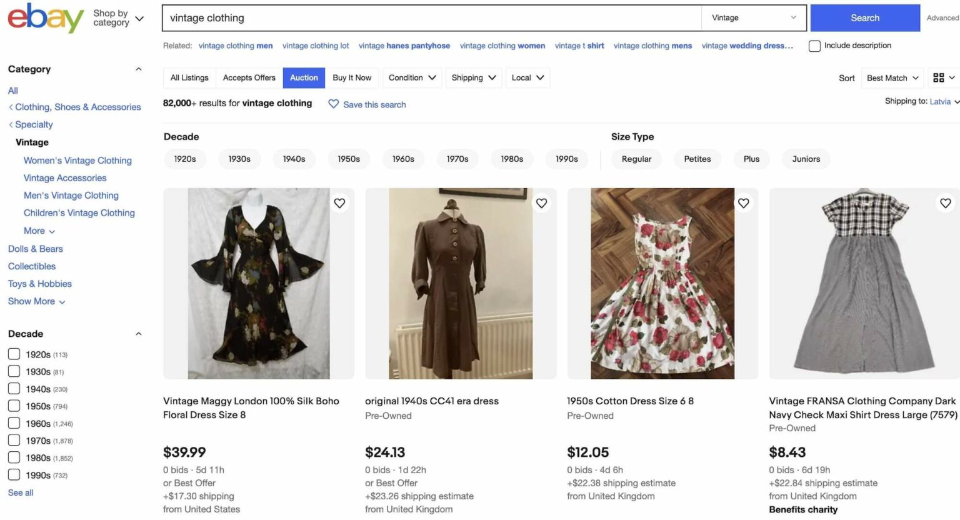Open Women's Vintage Clothing category
Image resolution: width=960 pixels, height=520 pixels.
coord(77,161)
